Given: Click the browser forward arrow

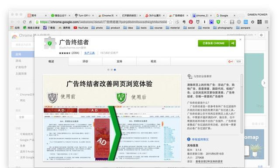Looking at the screenshot, I should click(18, 22).
